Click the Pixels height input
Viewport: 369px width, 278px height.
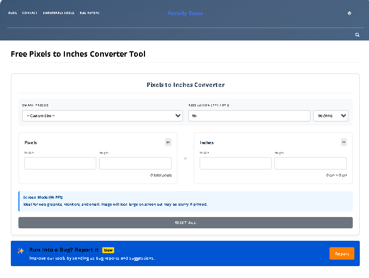click(x=135, y=163)
